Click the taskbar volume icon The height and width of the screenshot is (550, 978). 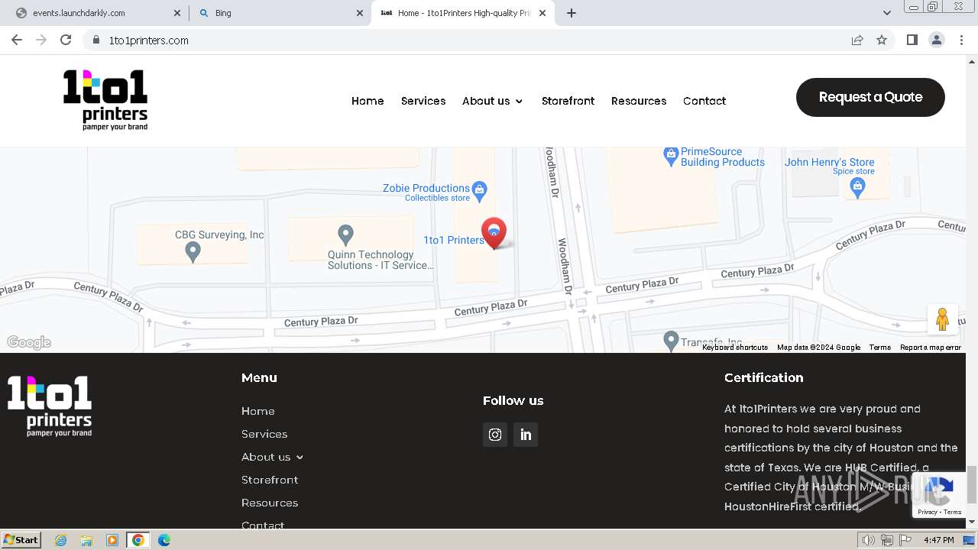coord(868,540)
